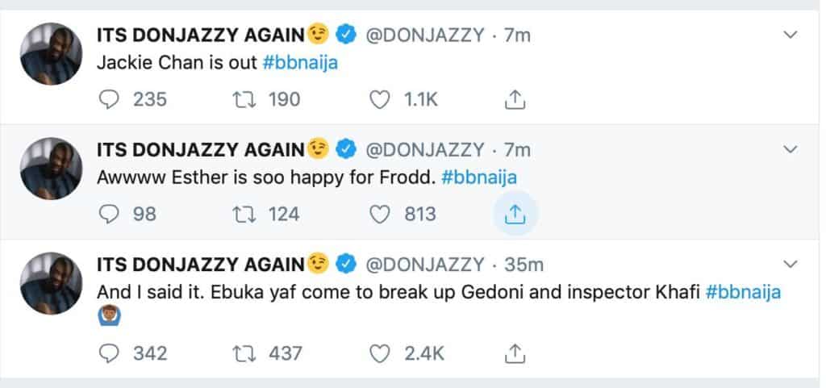
Task: Share the Jackie Chan is out tweet
Action: click(x=515, y=99)
